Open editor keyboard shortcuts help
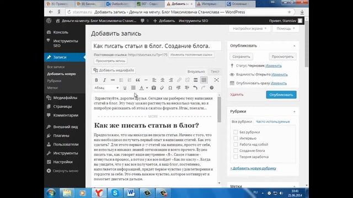Screen dimensions: 353x198 (x=212, y=88)
